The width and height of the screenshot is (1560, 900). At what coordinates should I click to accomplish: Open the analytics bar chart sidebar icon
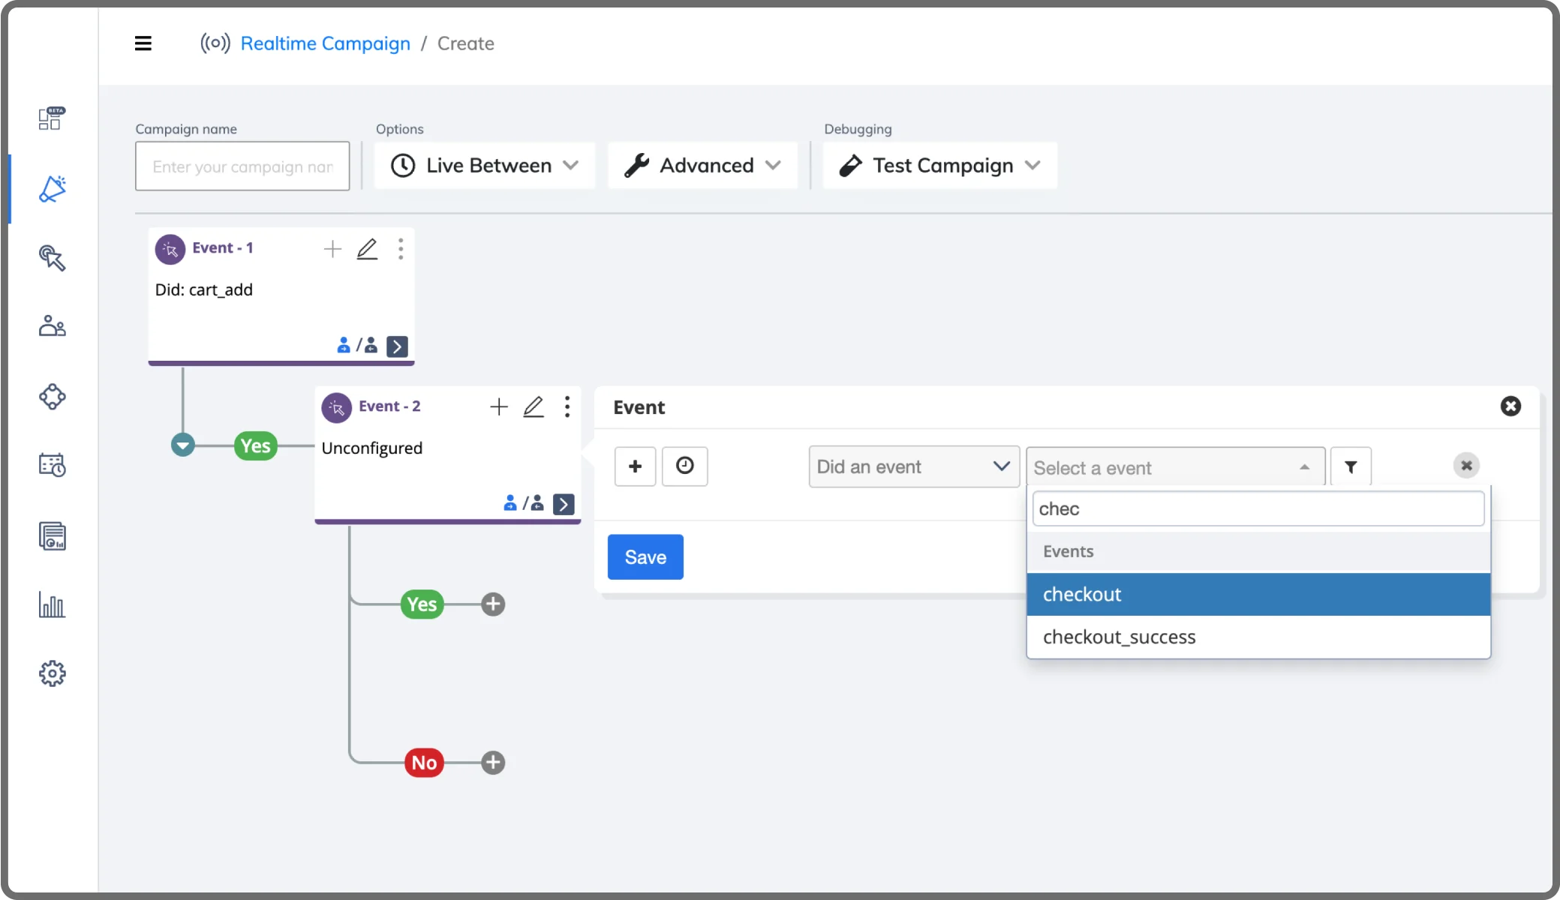(52, 604)
